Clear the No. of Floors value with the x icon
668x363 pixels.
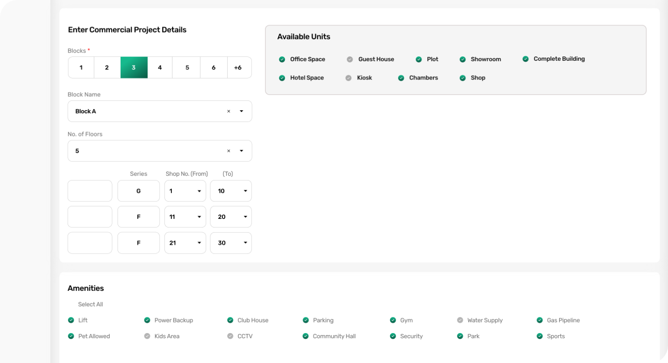[x=229, y=151]
